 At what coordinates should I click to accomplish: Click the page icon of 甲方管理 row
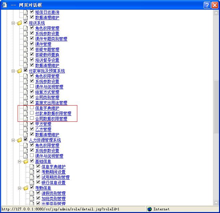coord(26,124)
